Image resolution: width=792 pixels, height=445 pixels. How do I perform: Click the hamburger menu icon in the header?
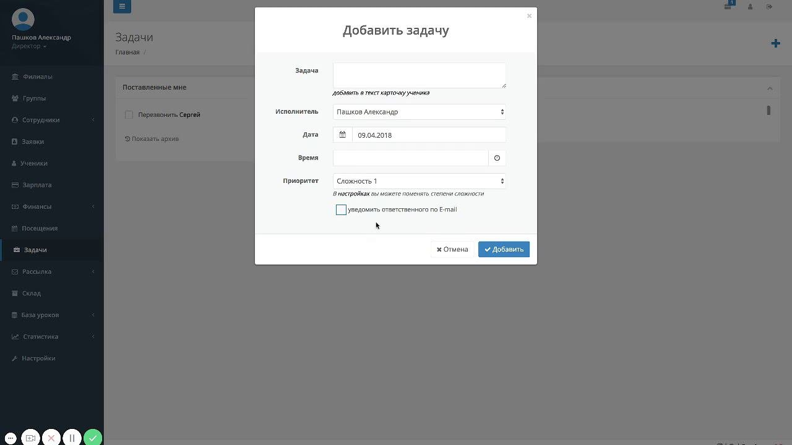point(122,6)
